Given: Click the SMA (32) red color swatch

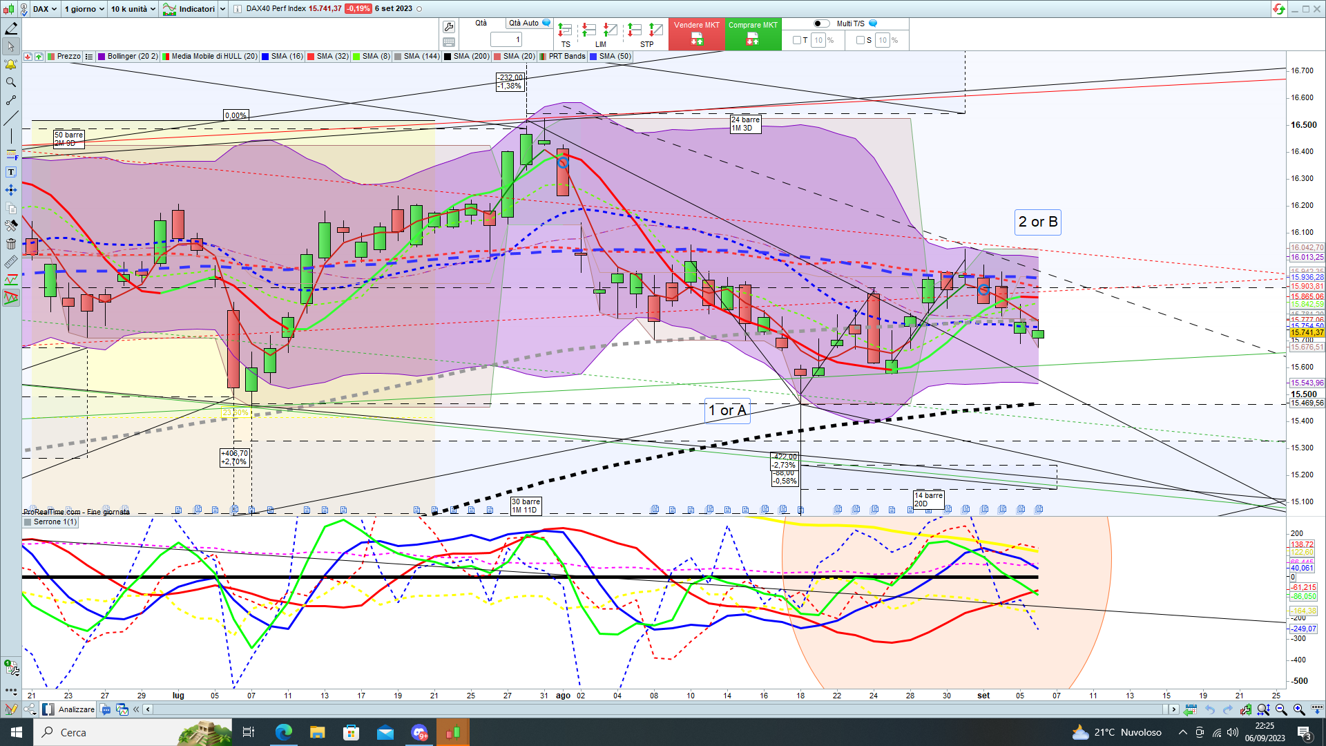Looking at the screenshot, I should [x=311, y=57].
